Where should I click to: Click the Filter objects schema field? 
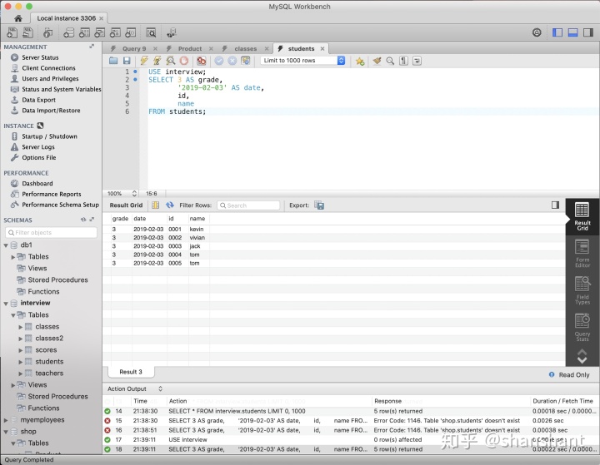tap(51, 232)
